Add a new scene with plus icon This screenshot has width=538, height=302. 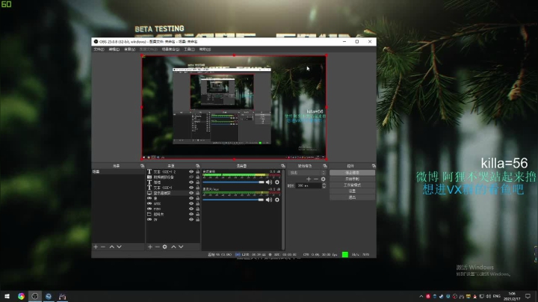[96, 247]
